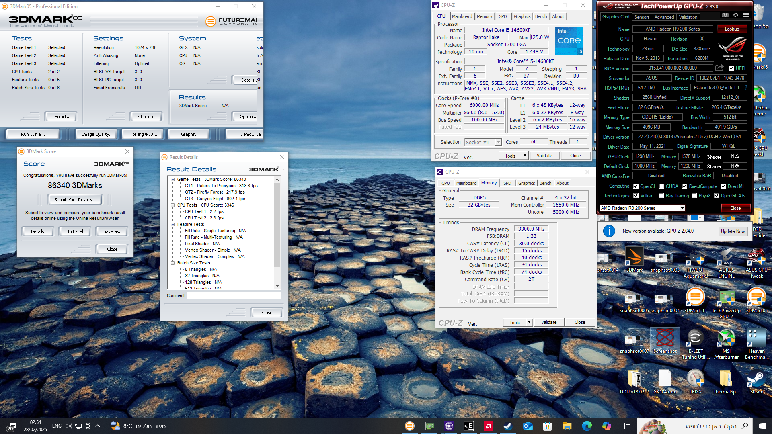Open the AORUS ENGINE desktop icon
This screenshot has width=772, height=434.
[x=726, y=263]
